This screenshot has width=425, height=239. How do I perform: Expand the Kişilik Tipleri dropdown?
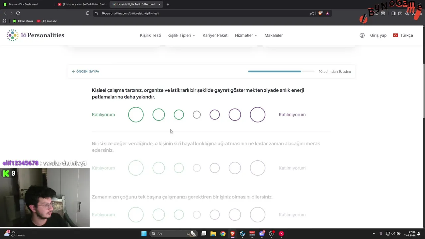pos(181,35)
